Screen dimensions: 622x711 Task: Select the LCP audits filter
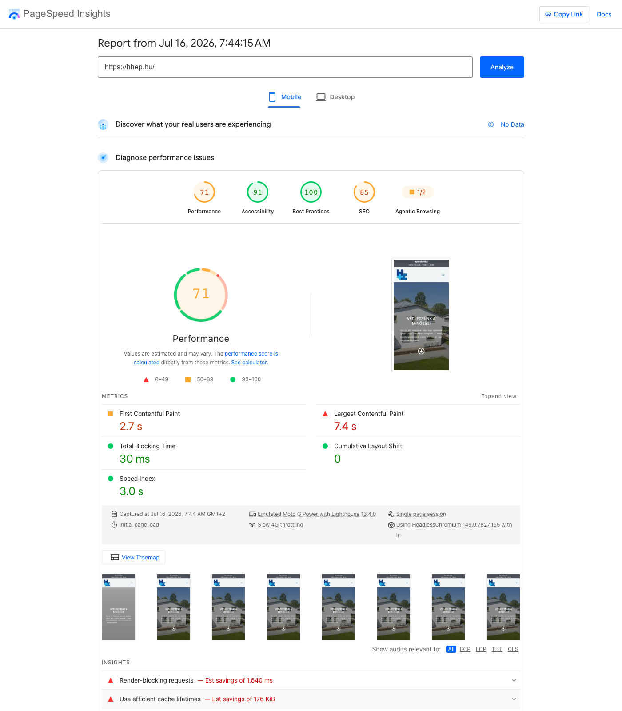click(x=481, y=649)
